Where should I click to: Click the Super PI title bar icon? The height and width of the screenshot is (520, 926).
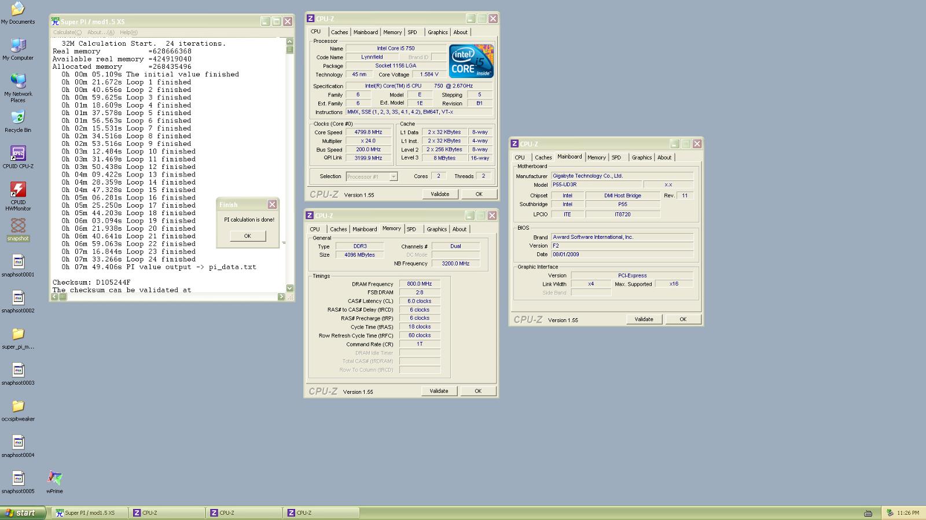point(56,21)
